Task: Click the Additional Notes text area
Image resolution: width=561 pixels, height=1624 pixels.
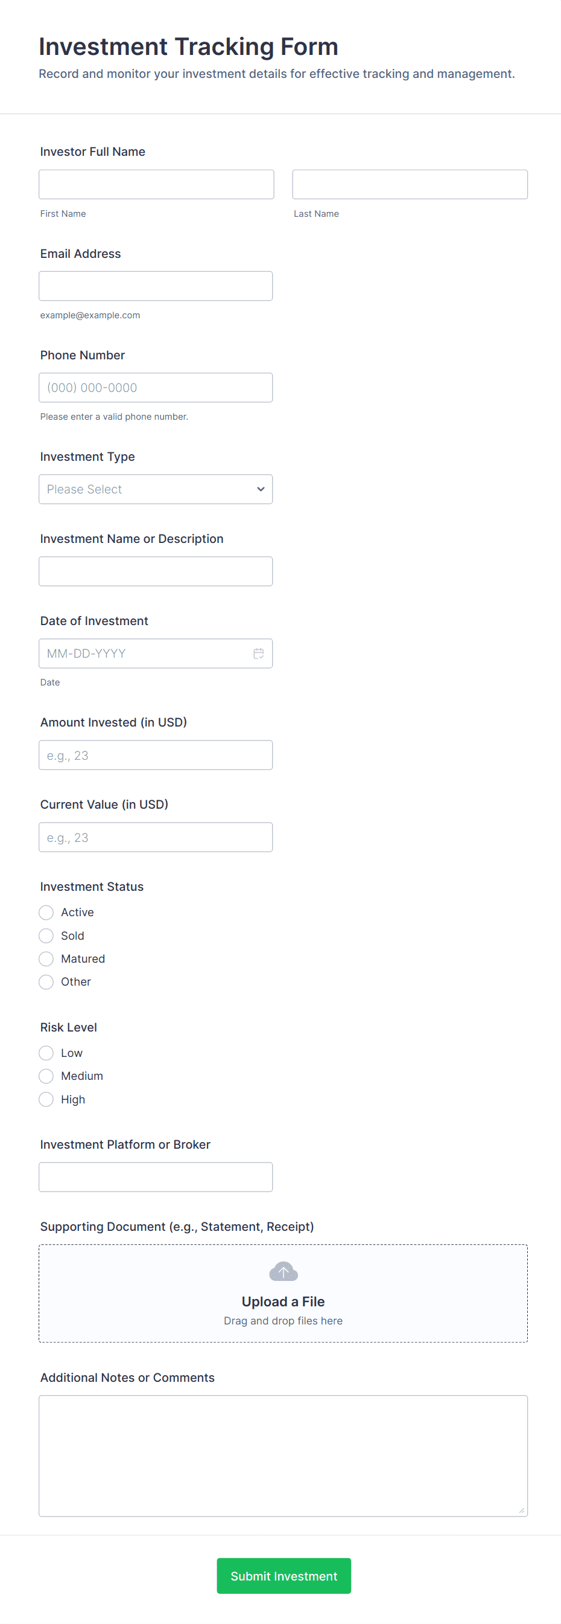Action: pos(283,1455)
